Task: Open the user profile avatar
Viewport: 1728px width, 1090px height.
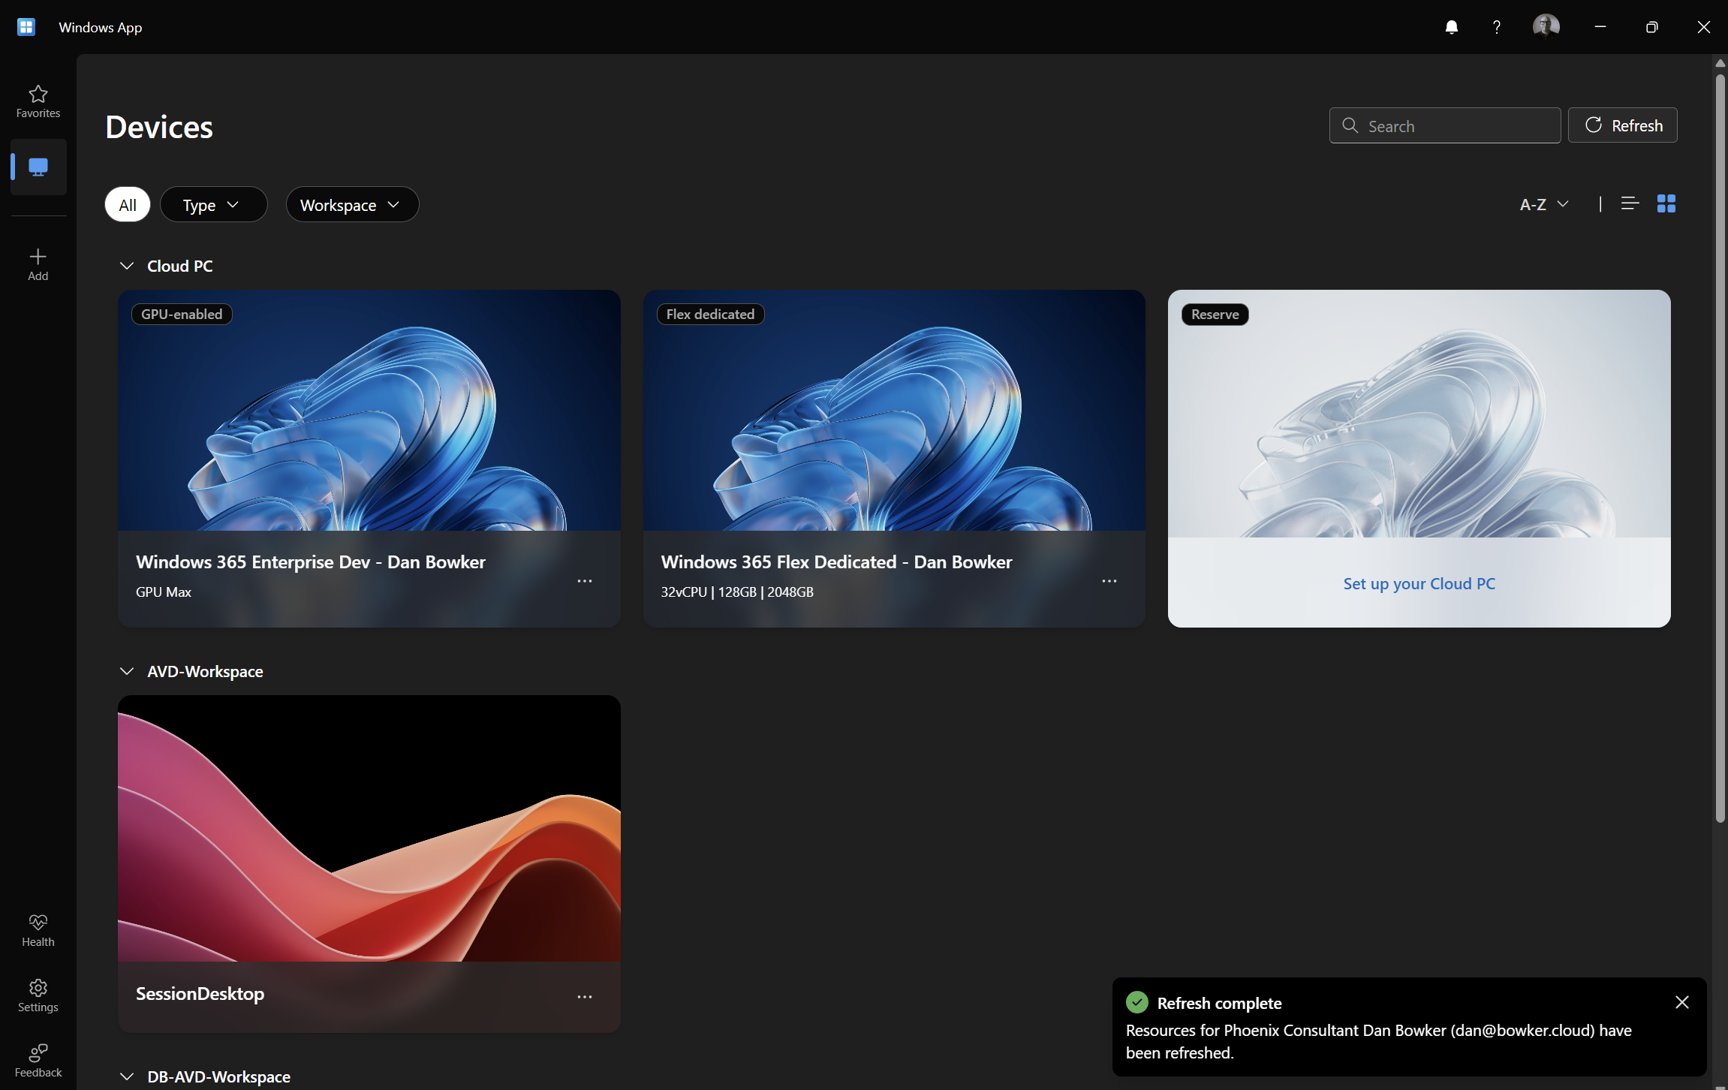Action: pos(1546,27)
